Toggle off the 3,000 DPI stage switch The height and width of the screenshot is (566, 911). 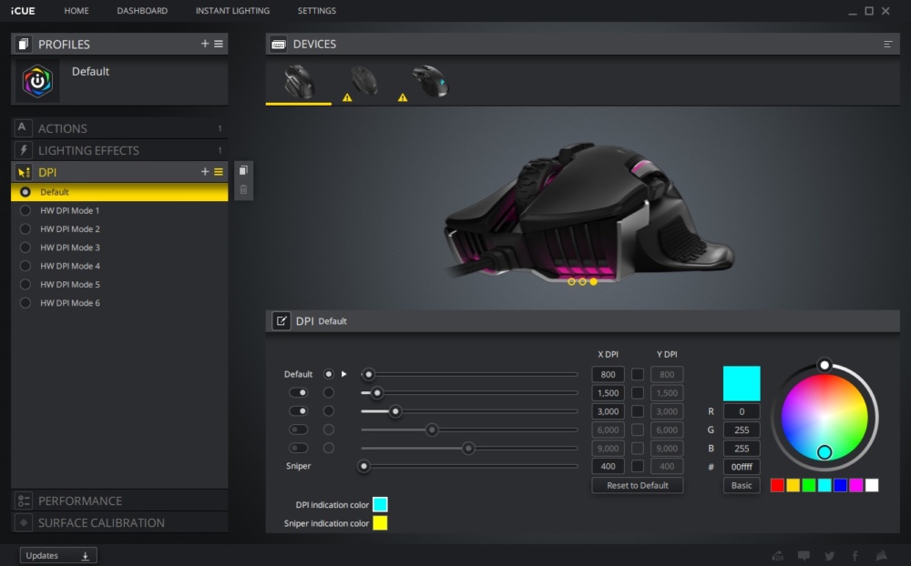click(299, 411)
